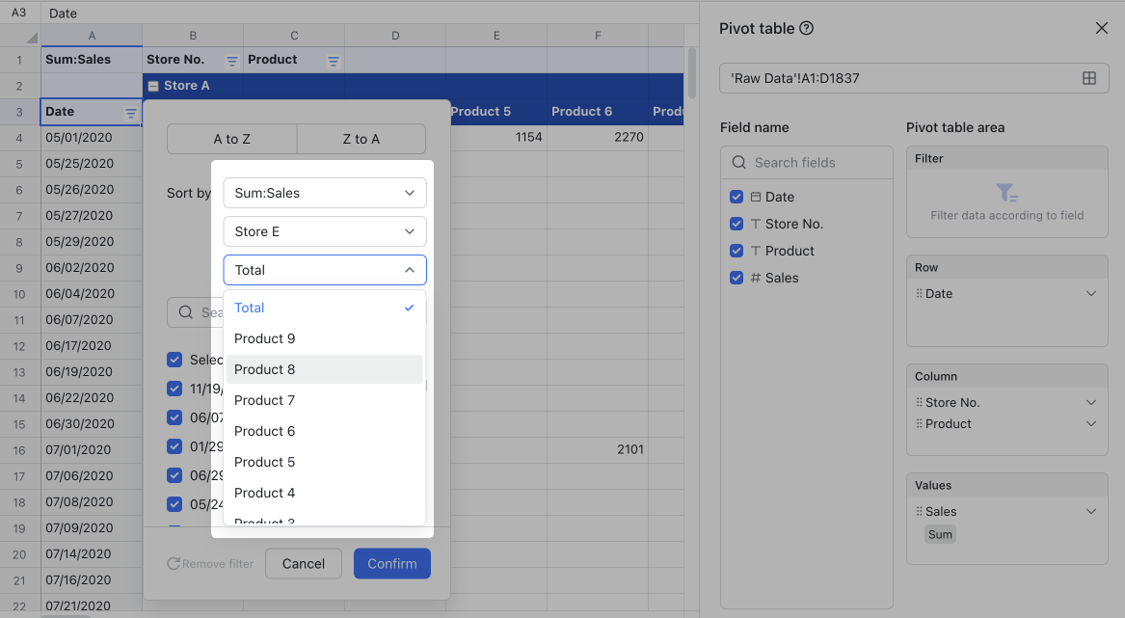Uncheck the Sales field checkbox

pos(737,278)
